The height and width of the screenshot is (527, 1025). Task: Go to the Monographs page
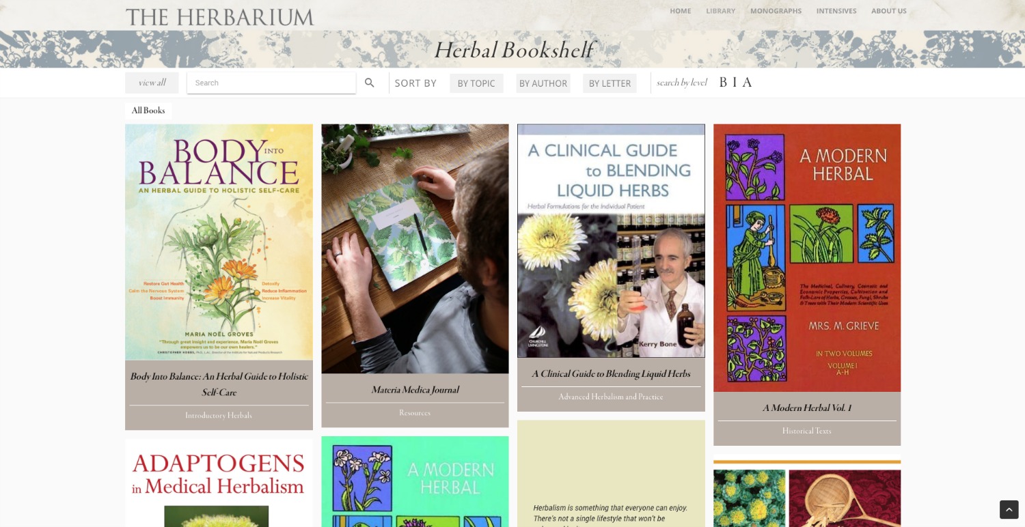point(776,11)
